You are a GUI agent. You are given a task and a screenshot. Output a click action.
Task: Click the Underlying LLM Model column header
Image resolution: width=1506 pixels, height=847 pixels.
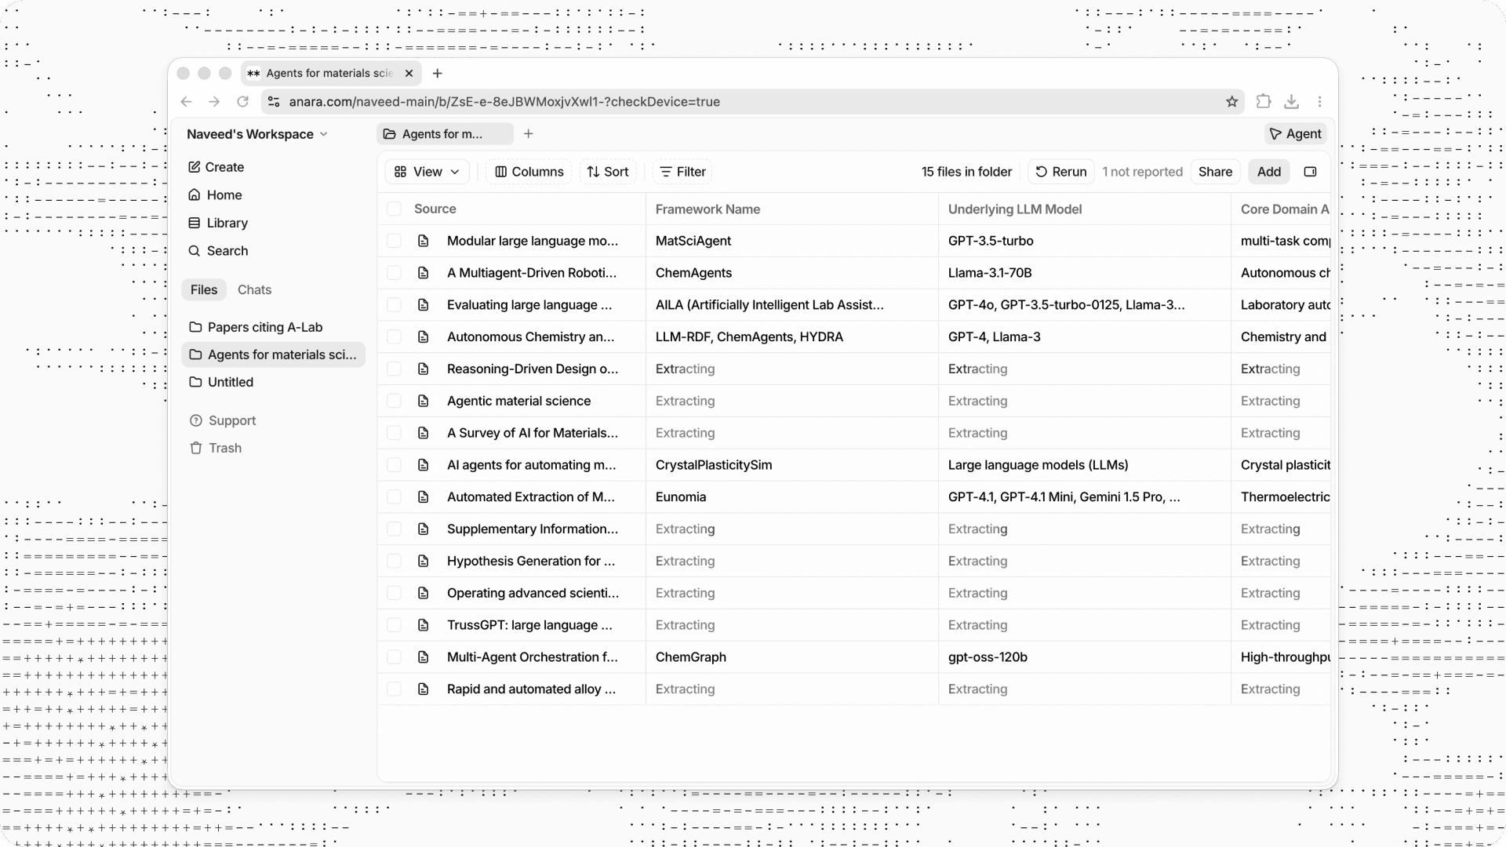(x=1015, y=209)
